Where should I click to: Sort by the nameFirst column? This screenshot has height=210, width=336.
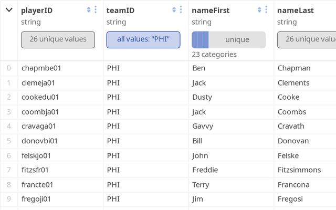[x=259, y=10]
